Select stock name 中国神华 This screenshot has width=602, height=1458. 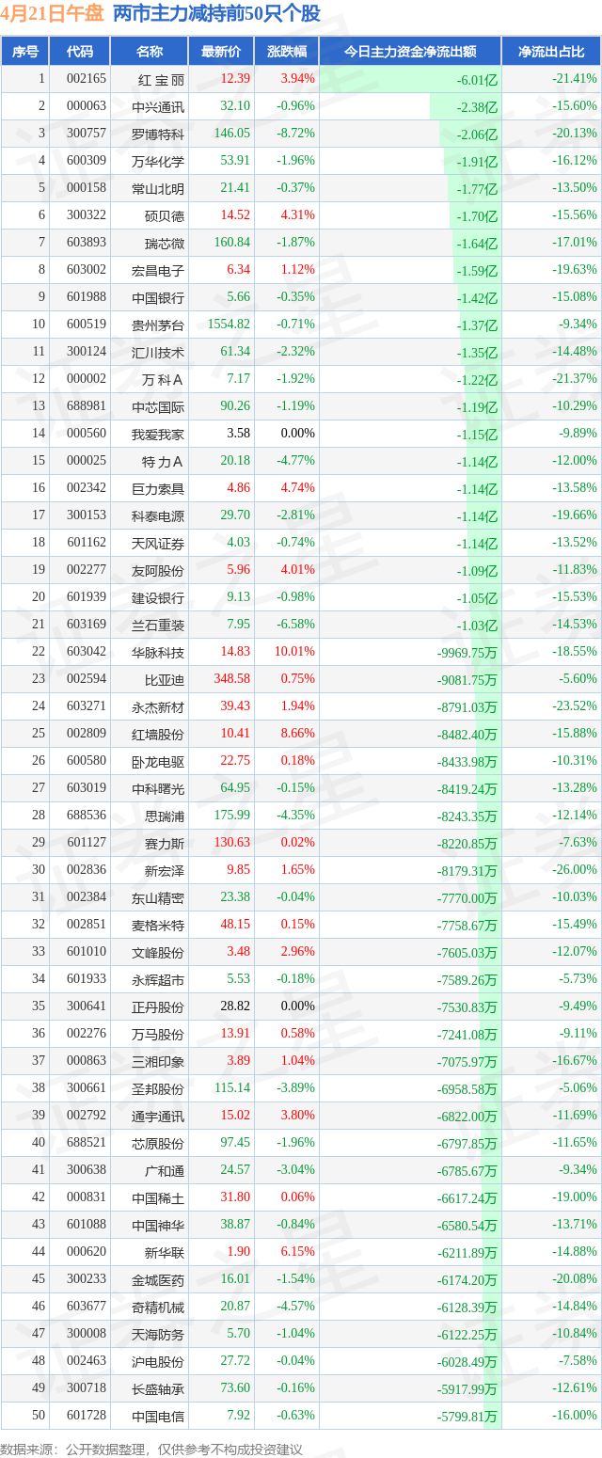158,1225
